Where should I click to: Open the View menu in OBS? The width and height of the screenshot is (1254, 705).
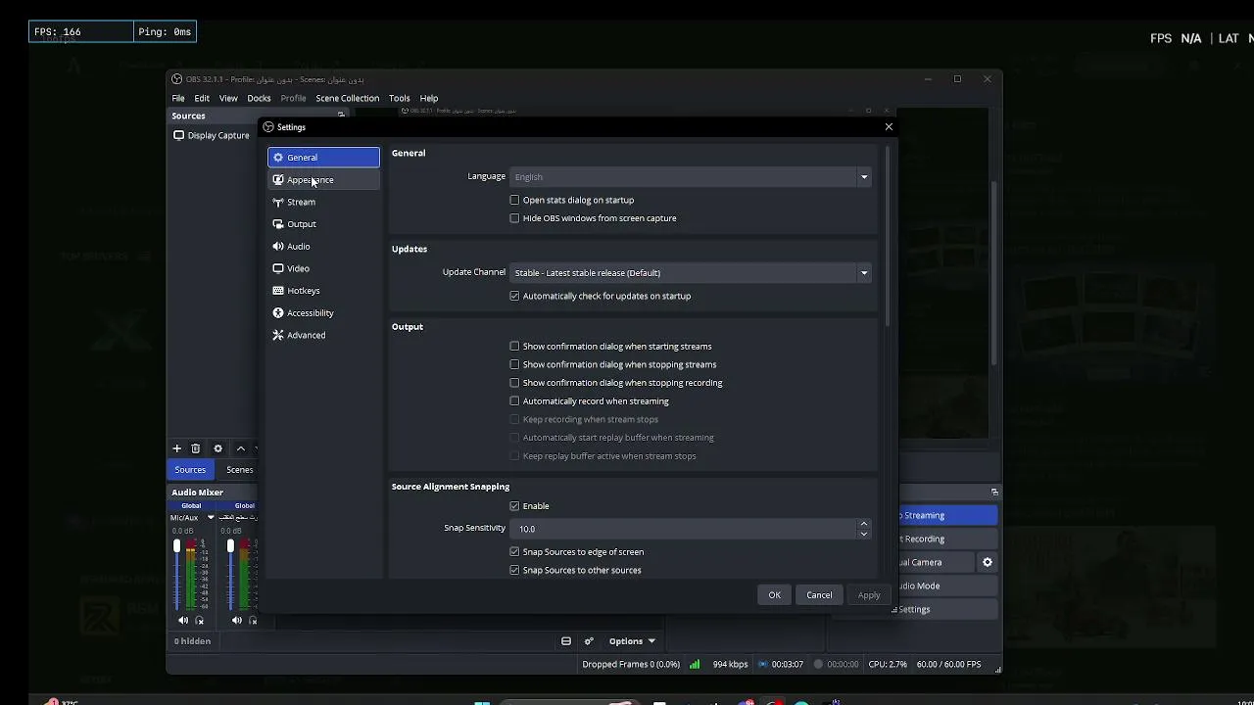(x=228, y=99)
